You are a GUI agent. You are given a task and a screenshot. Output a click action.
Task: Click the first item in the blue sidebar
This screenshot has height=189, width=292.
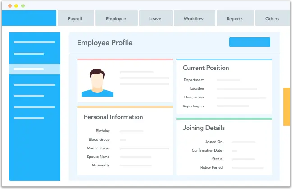tap(34, 42)
